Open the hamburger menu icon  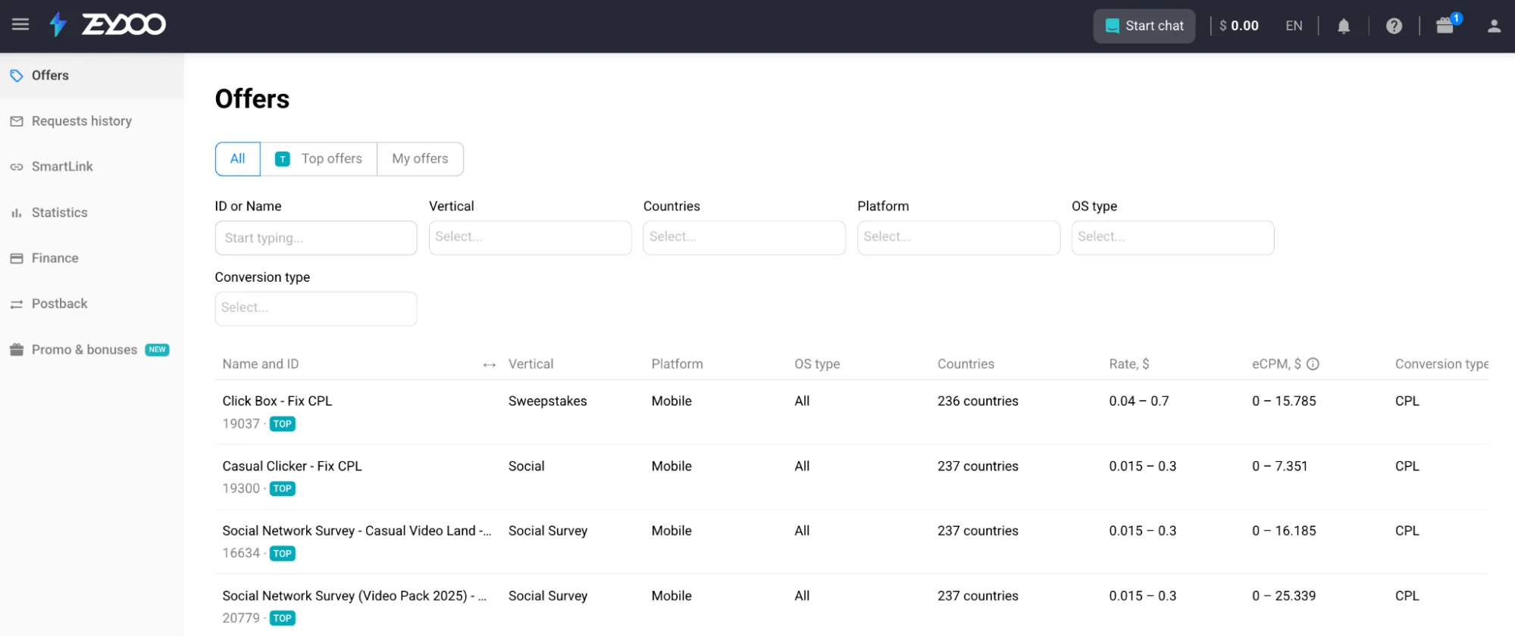[x=20, y=25]
